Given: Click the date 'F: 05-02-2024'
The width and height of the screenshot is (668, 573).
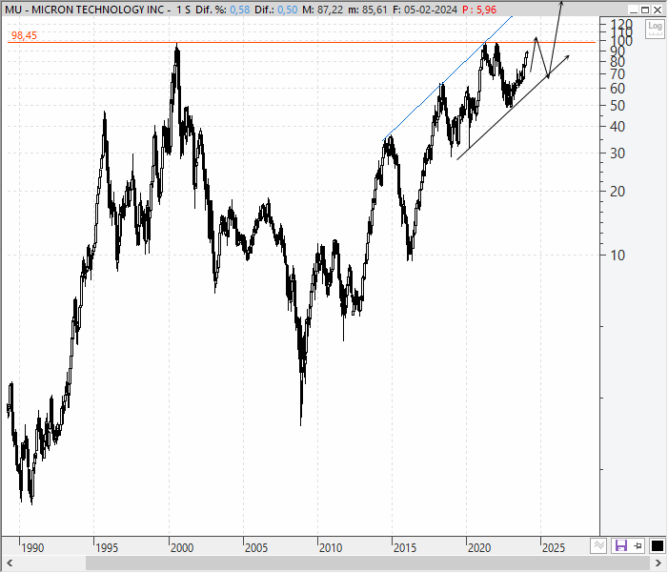Looking at the screenshot, I should [425, 10].
